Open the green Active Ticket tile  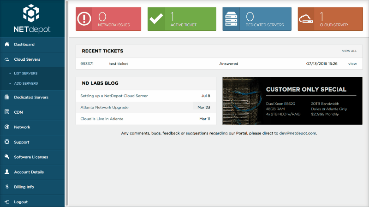point(183,19)
